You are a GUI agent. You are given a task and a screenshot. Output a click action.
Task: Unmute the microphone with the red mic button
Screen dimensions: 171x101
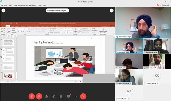32,96
